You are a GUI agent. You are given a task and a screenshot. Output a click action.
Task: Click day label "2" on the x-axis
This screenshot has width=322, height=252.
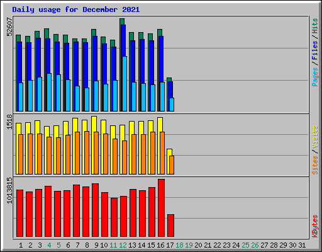[x=30, y=245]
